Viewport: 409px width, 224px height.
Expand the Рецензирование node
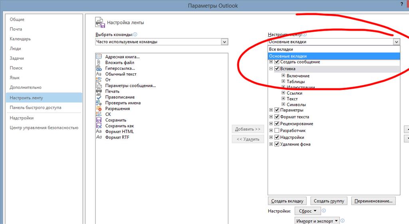point(271,124)
